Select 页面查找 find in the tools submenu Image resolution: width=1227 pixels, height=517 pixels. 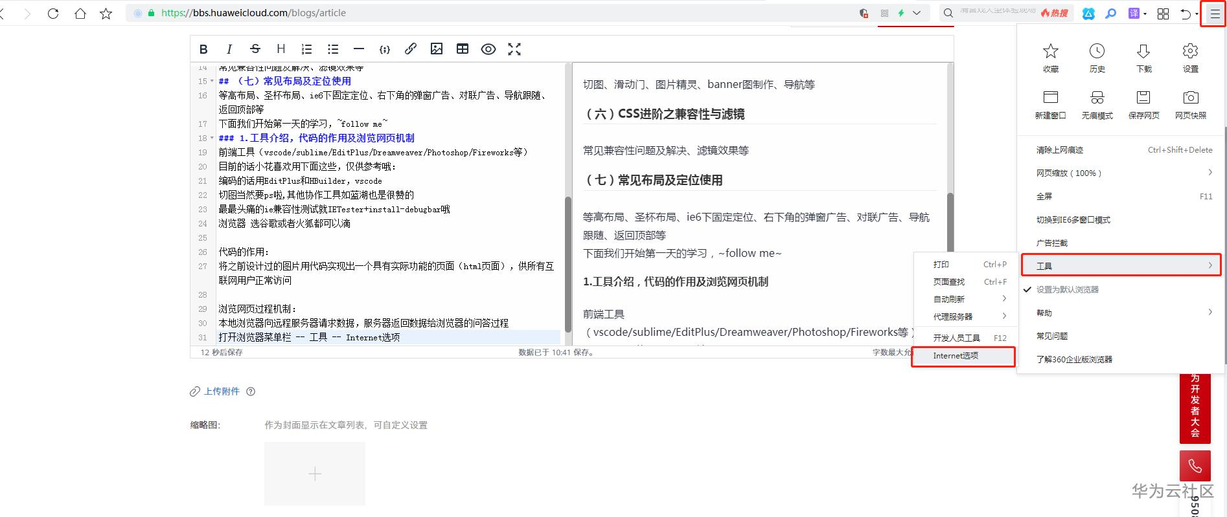tap(964, 282)
